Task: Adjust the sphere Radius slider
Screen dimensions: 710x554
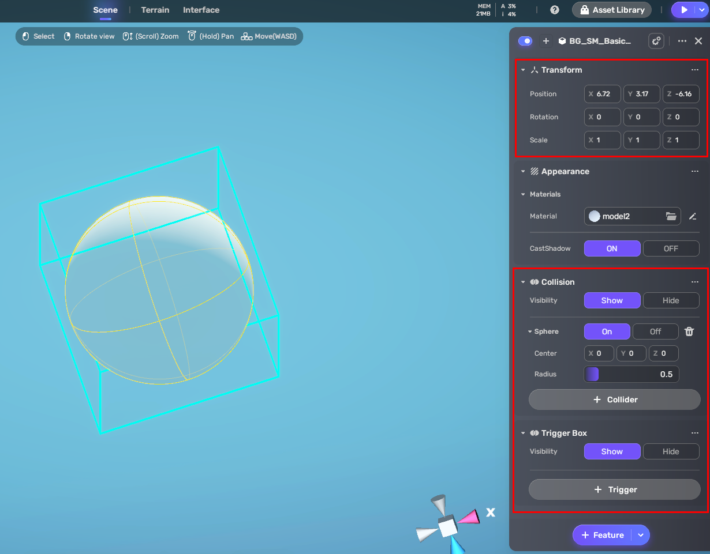Action: pyautogui.click(x=631, y=374)
